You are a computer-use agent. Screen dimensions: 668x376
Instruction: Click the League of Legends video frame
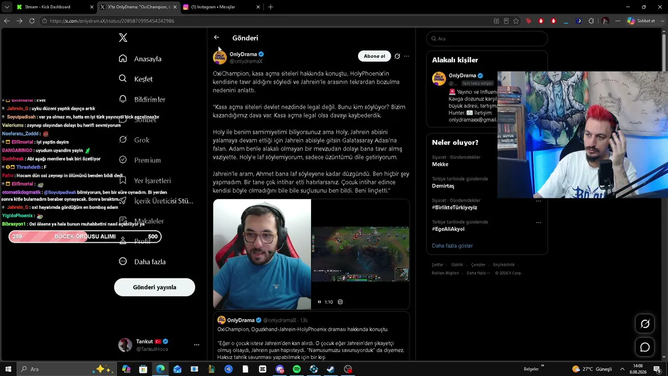(x=360, y=254)
